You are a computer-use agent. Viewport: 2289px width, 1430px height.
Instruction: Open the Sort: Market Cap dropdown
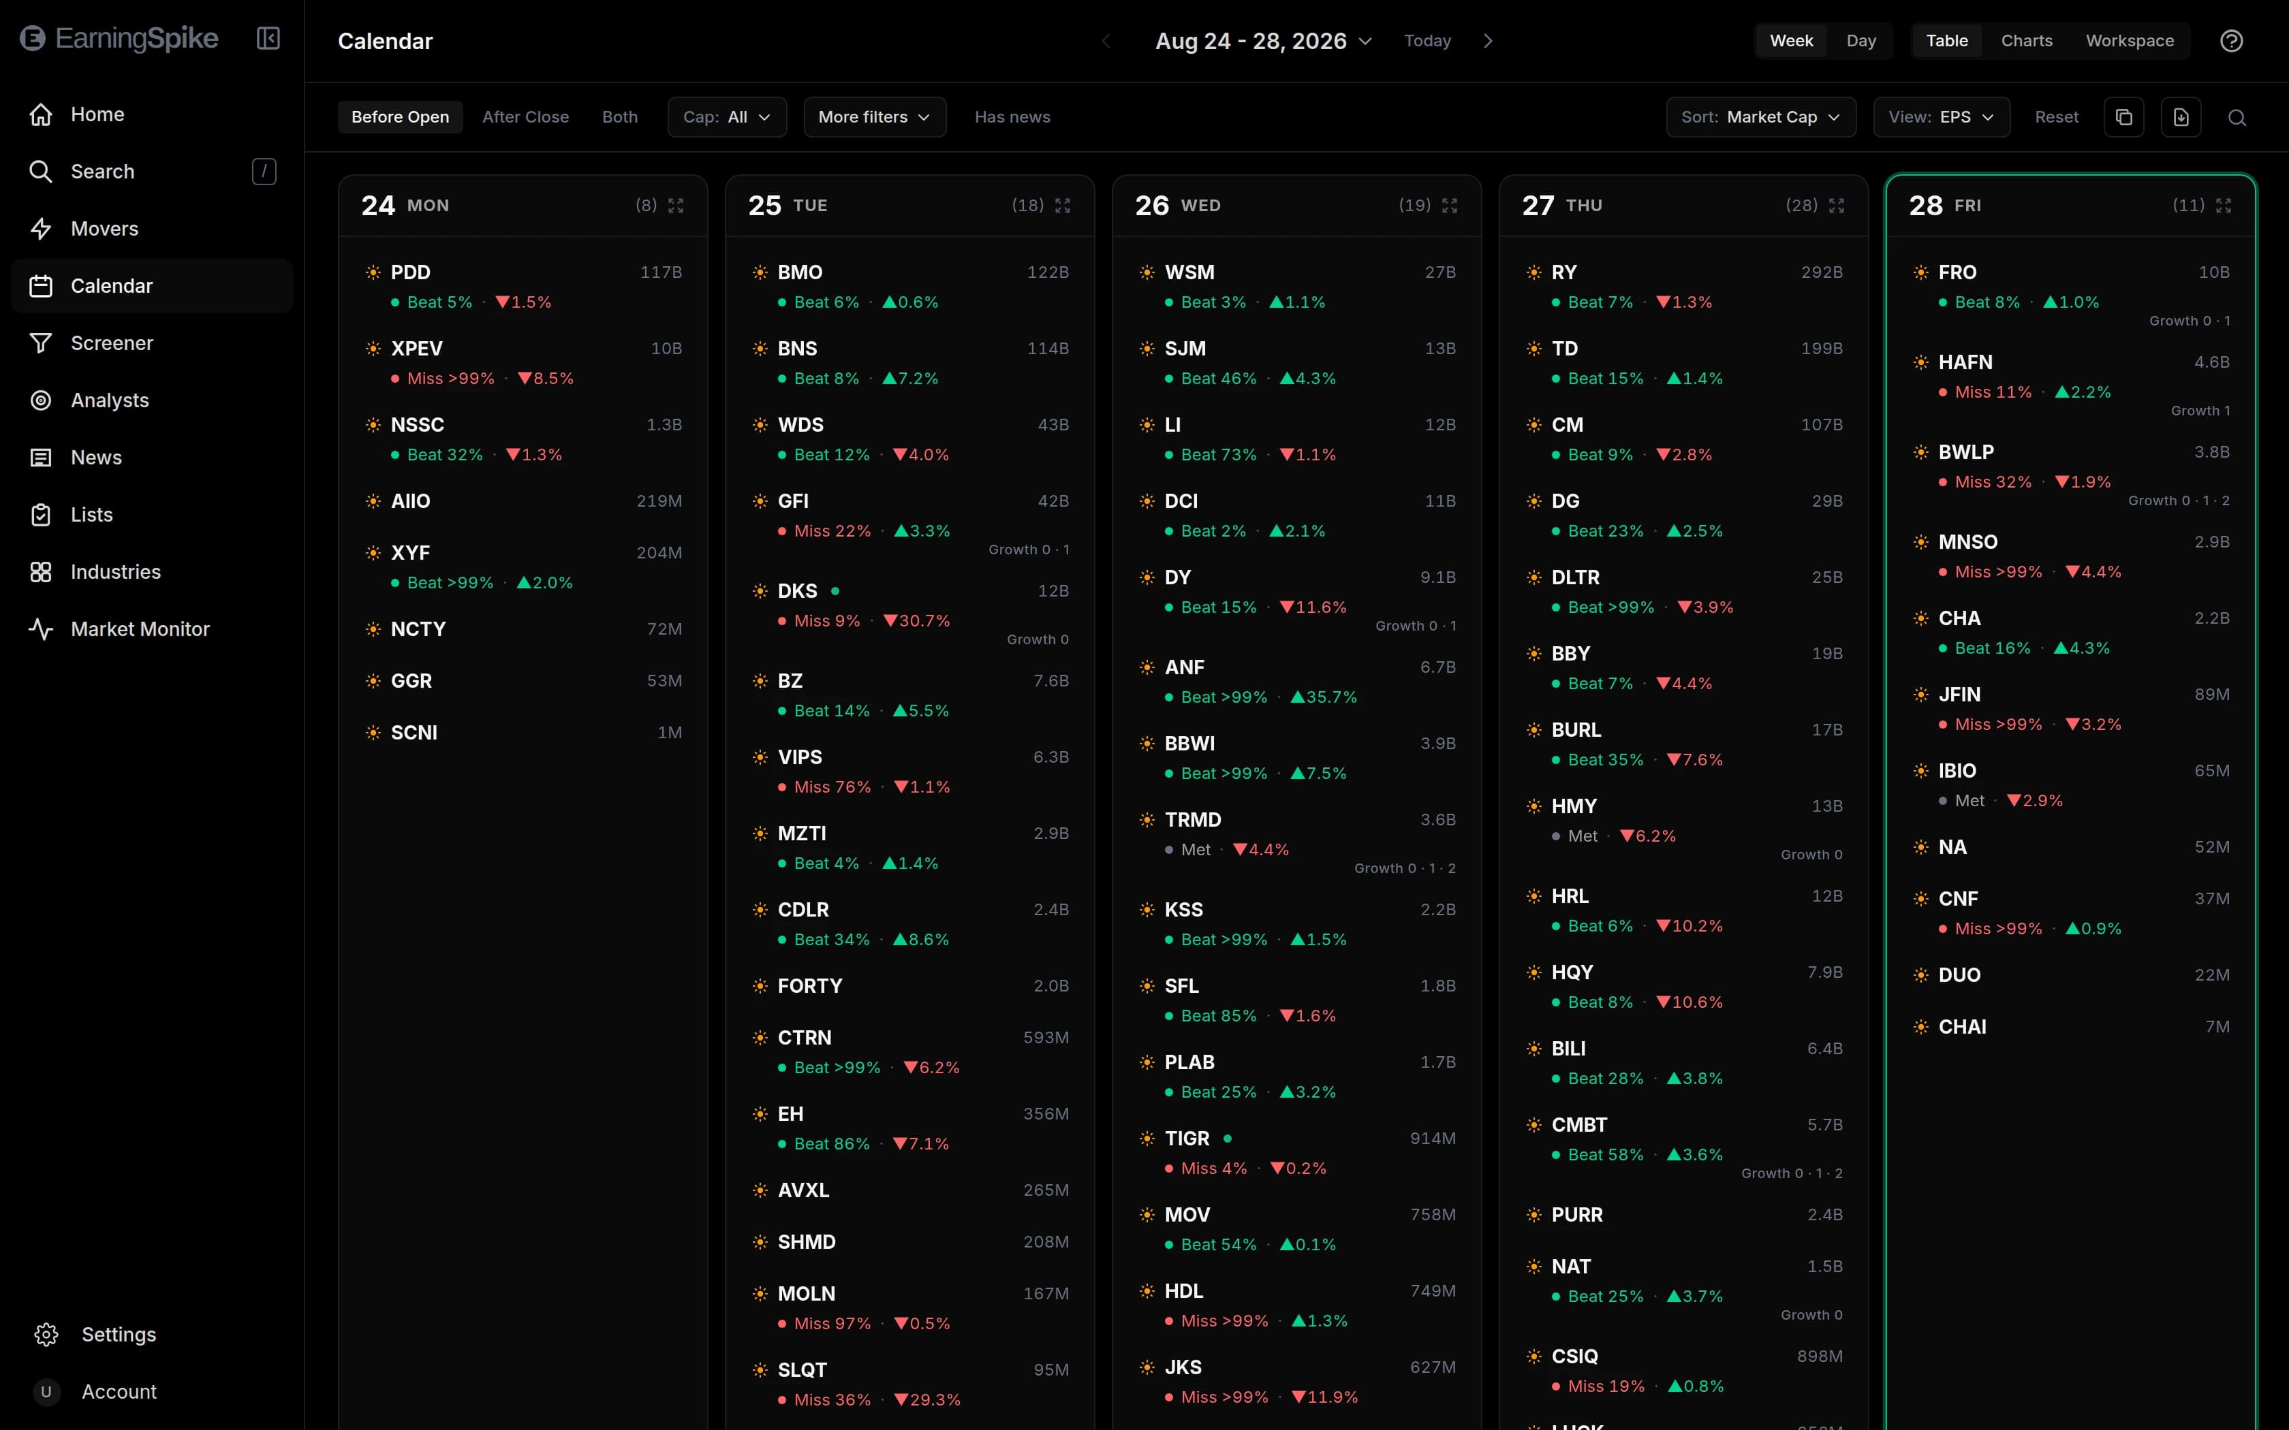click(x=1760, y=117)
